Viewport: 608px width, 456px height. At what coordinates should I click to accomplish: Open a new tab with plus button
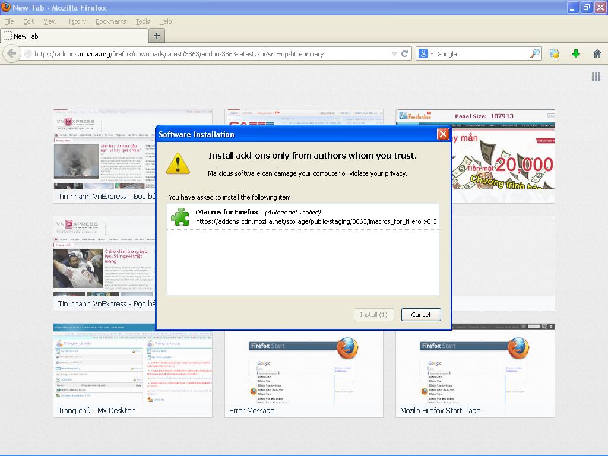(x=157, y=36)
